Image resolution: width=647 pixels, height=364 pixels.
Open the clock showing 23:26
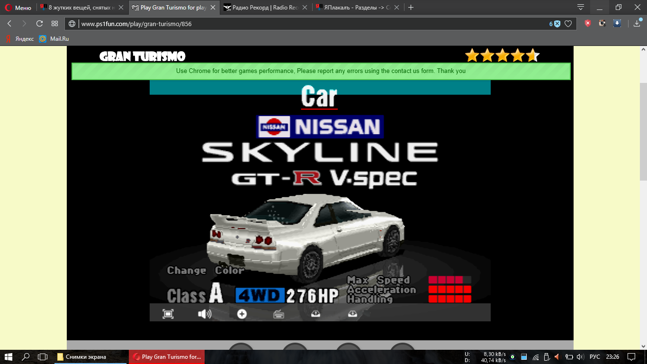click(612, 357)
